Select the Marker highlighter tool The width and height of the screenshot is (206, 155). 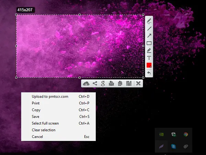tap(149, 51)
